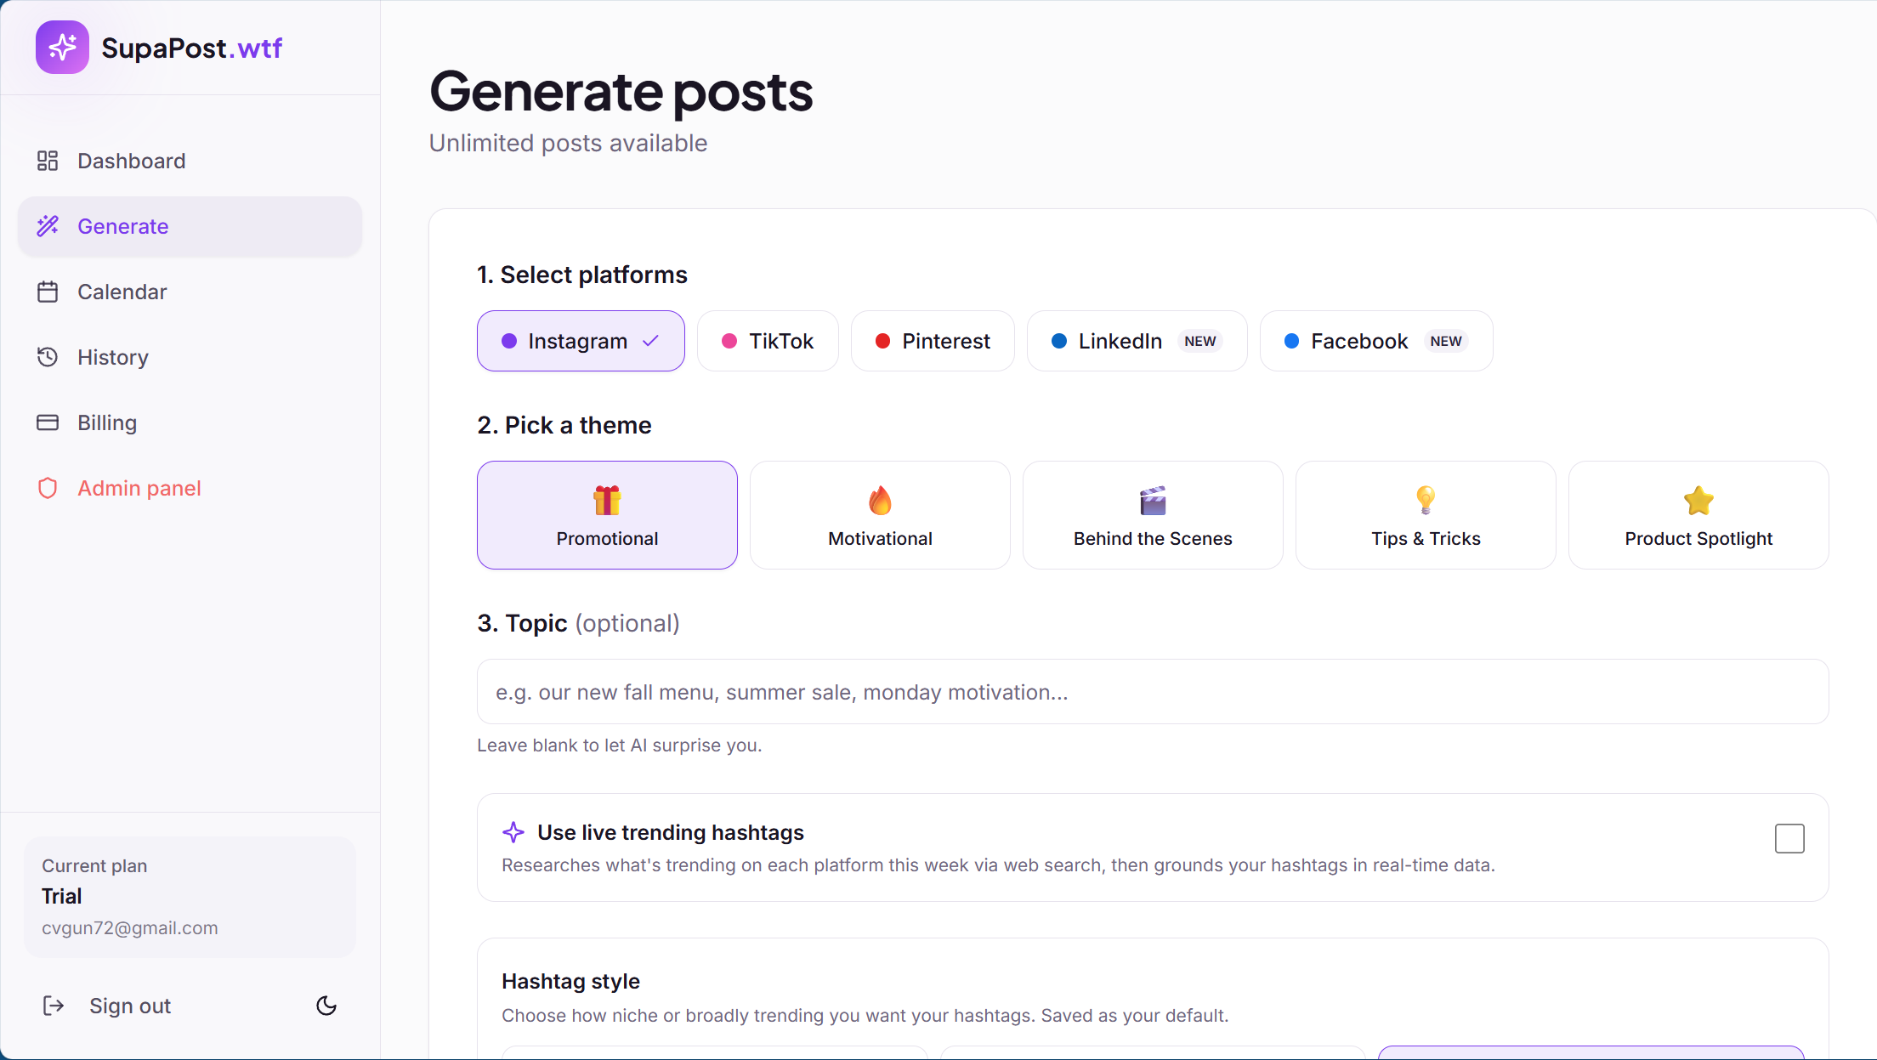Click the Current plan Trial label
This screenshot has width=1877, height=1060.
coord(61,896)
